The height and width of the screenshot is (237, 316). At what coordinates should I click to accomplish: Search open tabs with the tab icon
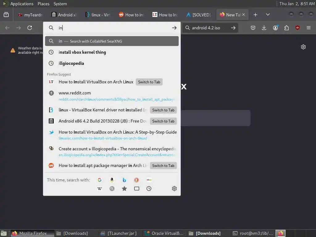(137, 189)
